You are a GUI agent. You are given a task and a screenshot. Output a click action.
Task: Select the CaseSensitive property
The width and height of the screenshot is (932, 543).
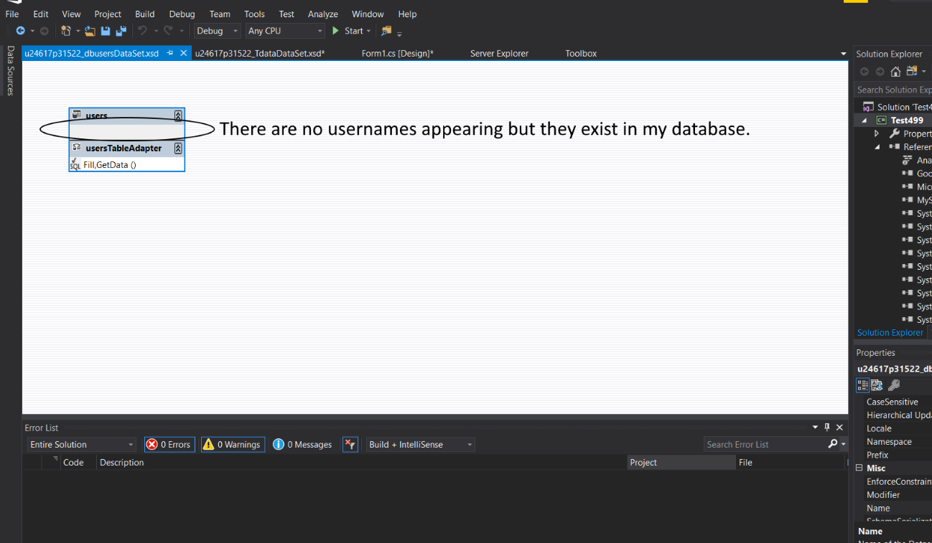click(893, 402)
